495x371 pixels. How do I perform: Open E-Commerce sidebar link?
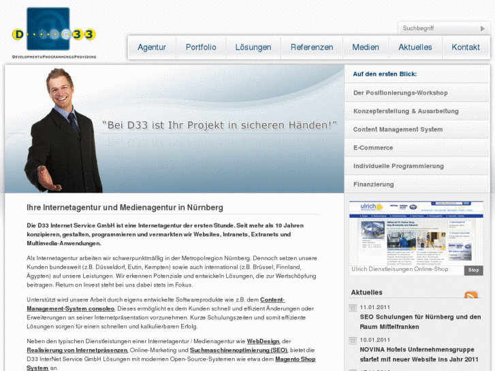(x=417, y=148)
